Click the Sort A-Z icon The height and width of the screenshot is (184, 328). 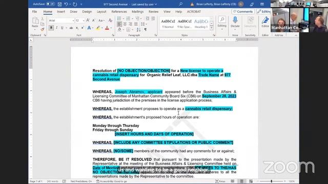138,30
